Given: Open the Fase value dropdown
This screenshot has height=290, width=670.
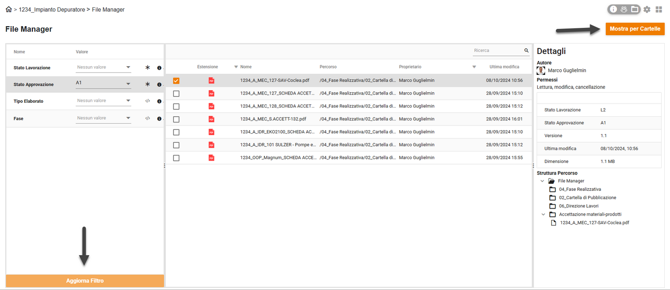Looking at the screenshot, I should tap(103, 118).
